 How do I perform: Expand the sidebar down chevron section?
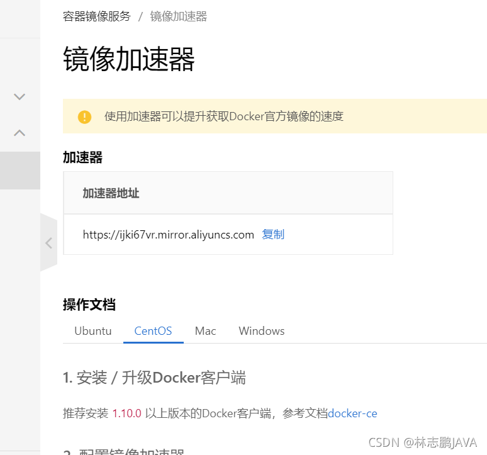20,96
